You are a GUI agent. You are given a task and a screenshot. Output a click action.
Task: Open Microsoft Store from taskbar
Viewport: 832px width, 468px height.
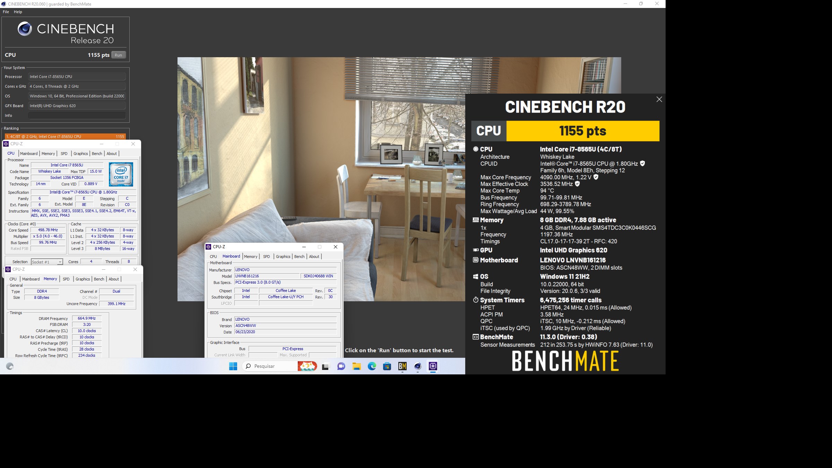point(387,366)
